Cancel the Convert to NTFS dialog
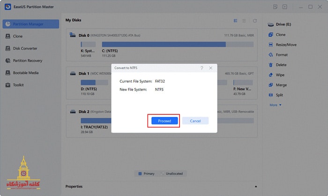This screenshot has height=196, width=328. (x=195, y=121)
